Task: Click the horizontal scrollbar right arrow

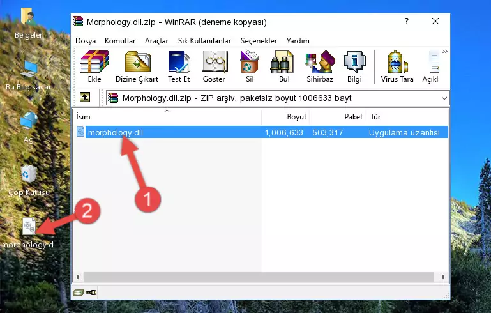Action: pos(442,277)
